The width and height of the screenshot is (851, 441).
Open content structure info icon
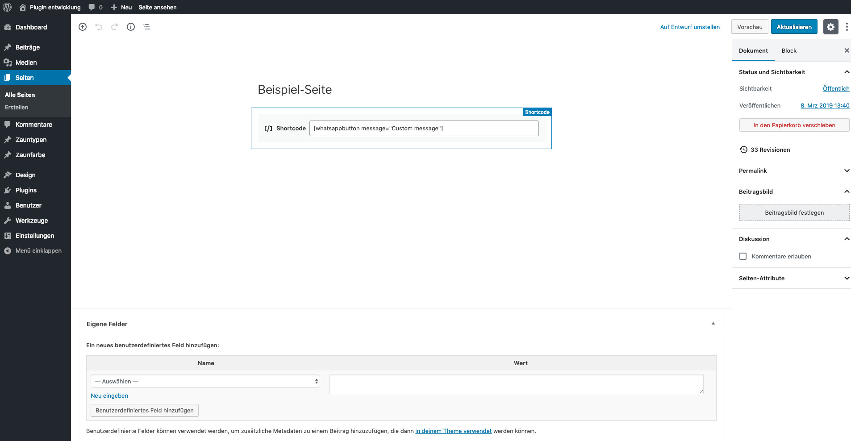tap(131, 27)
